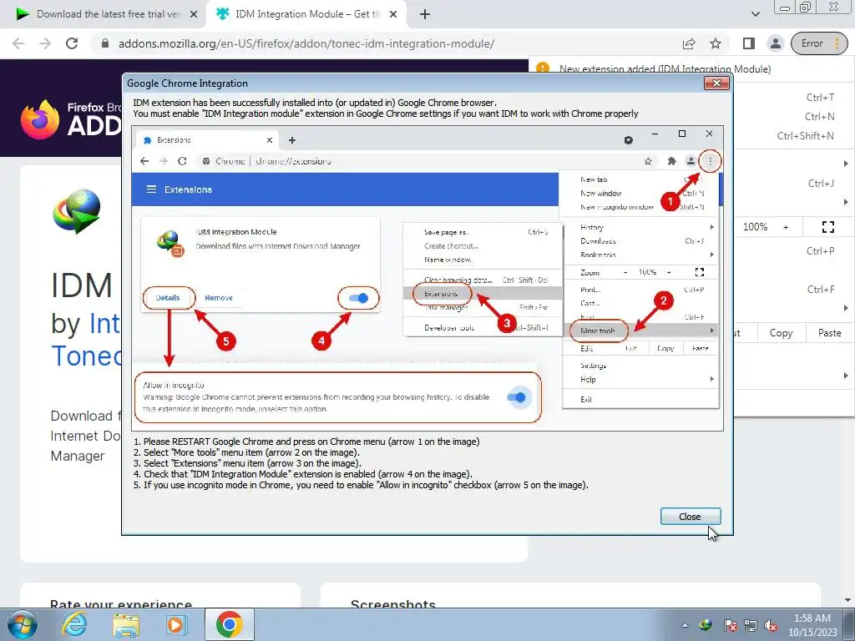
Task: Select the Ctrl+N New window menu row
Action: coord(794,116)
